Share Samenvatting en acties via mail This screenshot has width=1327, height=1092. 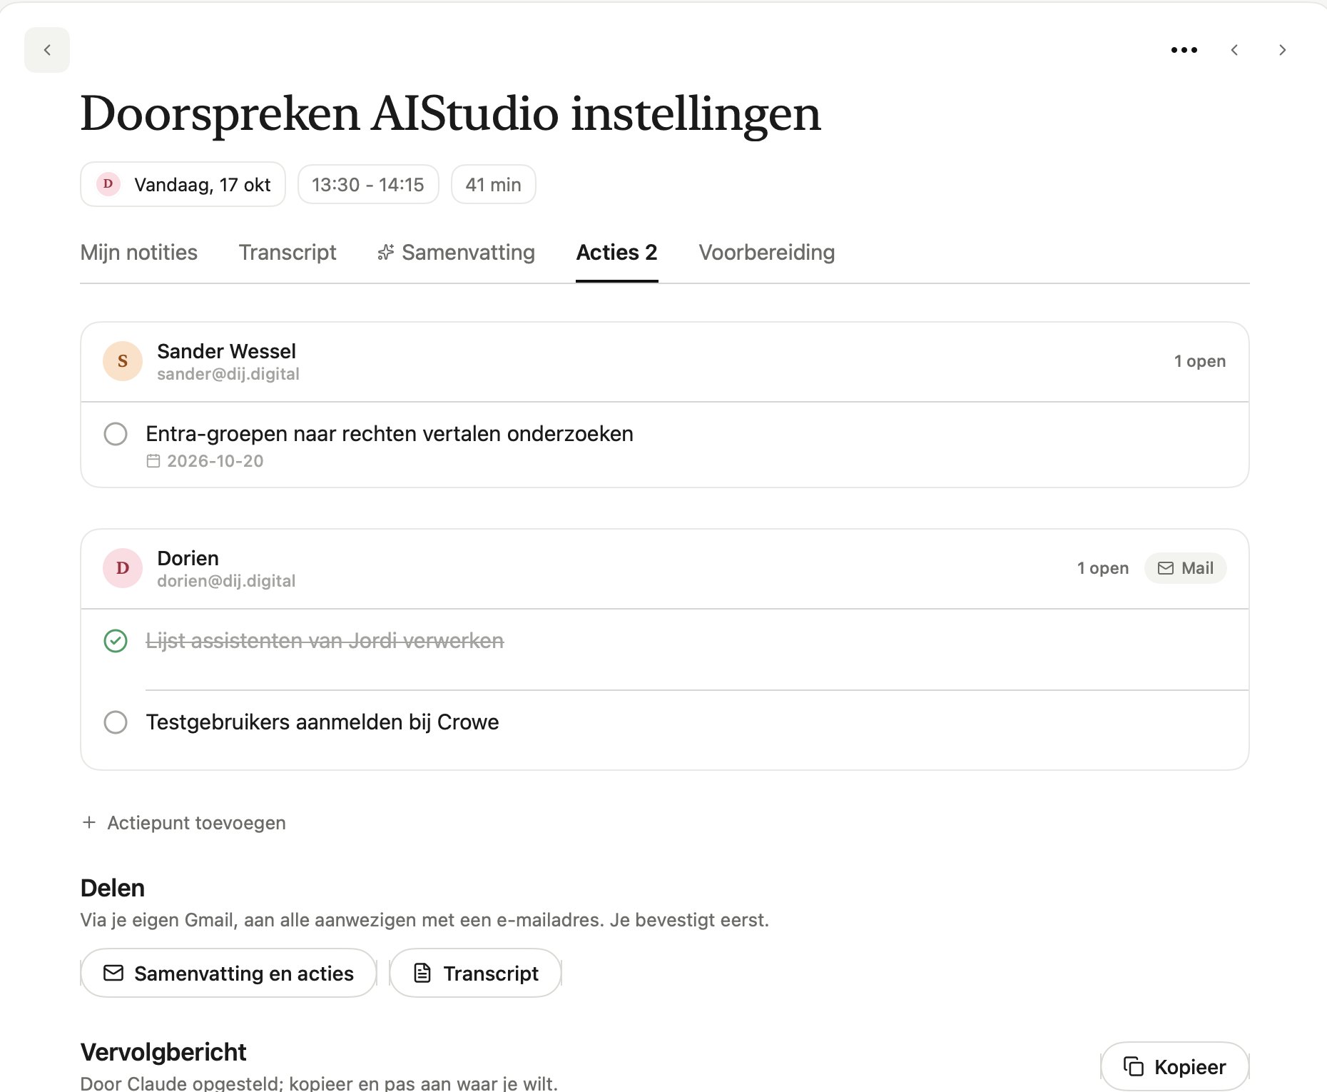coord(228,973)
